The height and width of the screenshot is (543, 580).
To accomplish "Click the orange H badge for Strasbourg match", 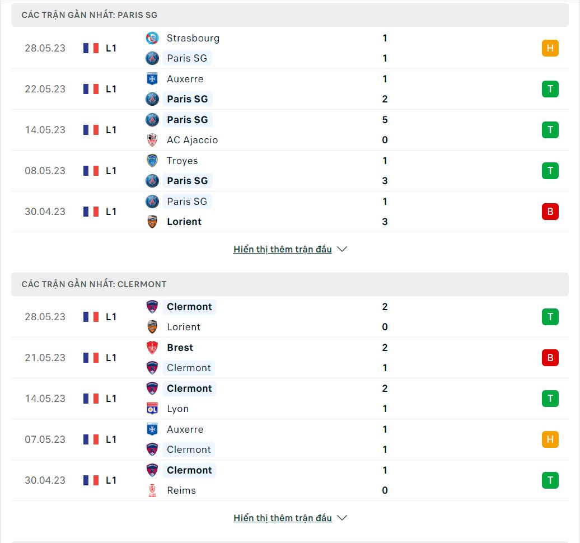I will tap(550, 48).
